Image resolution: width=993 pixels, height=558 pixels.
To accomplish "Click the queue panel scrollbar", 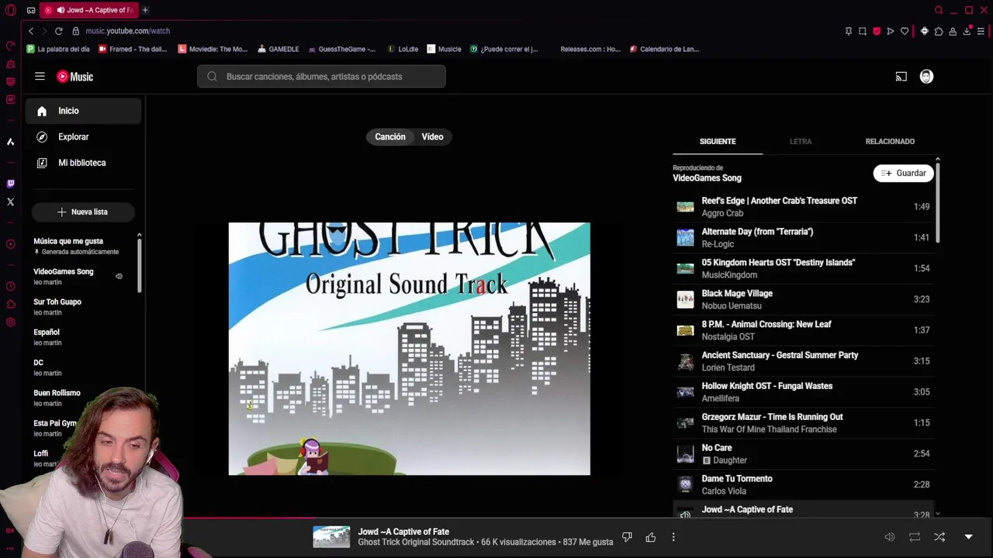I will pos(937,201).
